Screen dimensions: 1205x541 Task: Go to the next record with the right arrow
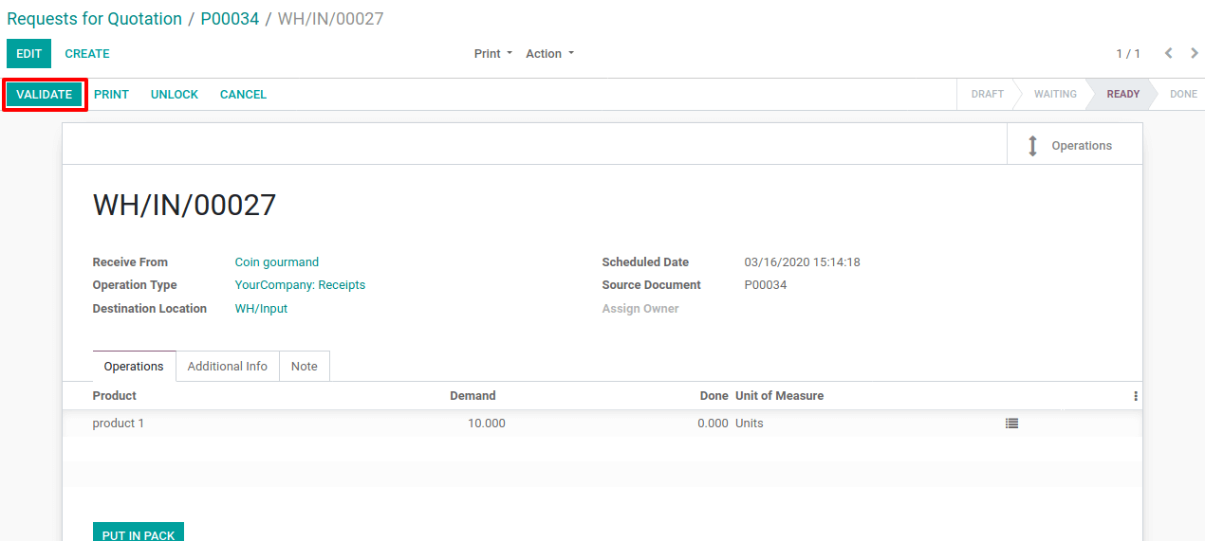[1194, 53]
